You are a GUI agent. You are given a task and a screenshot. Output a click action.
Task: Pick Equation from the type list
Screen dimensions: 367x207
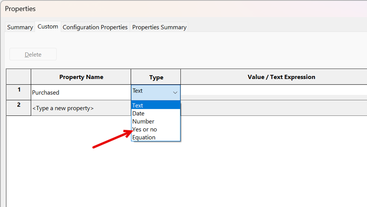click(x=156, y=137)
